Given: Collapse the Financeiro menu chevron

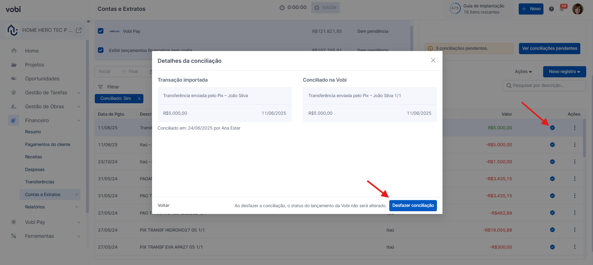Looking at the screenshot, I should point(79,120).
